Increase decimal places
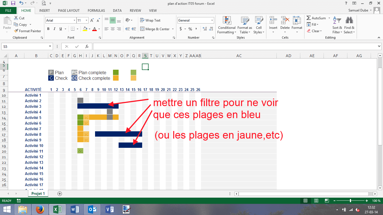The width and height of the screenshot is (383, 215). 204,29
